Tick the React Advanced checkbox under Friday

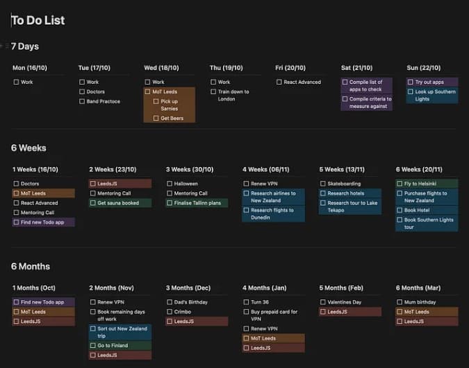[279, 82]
